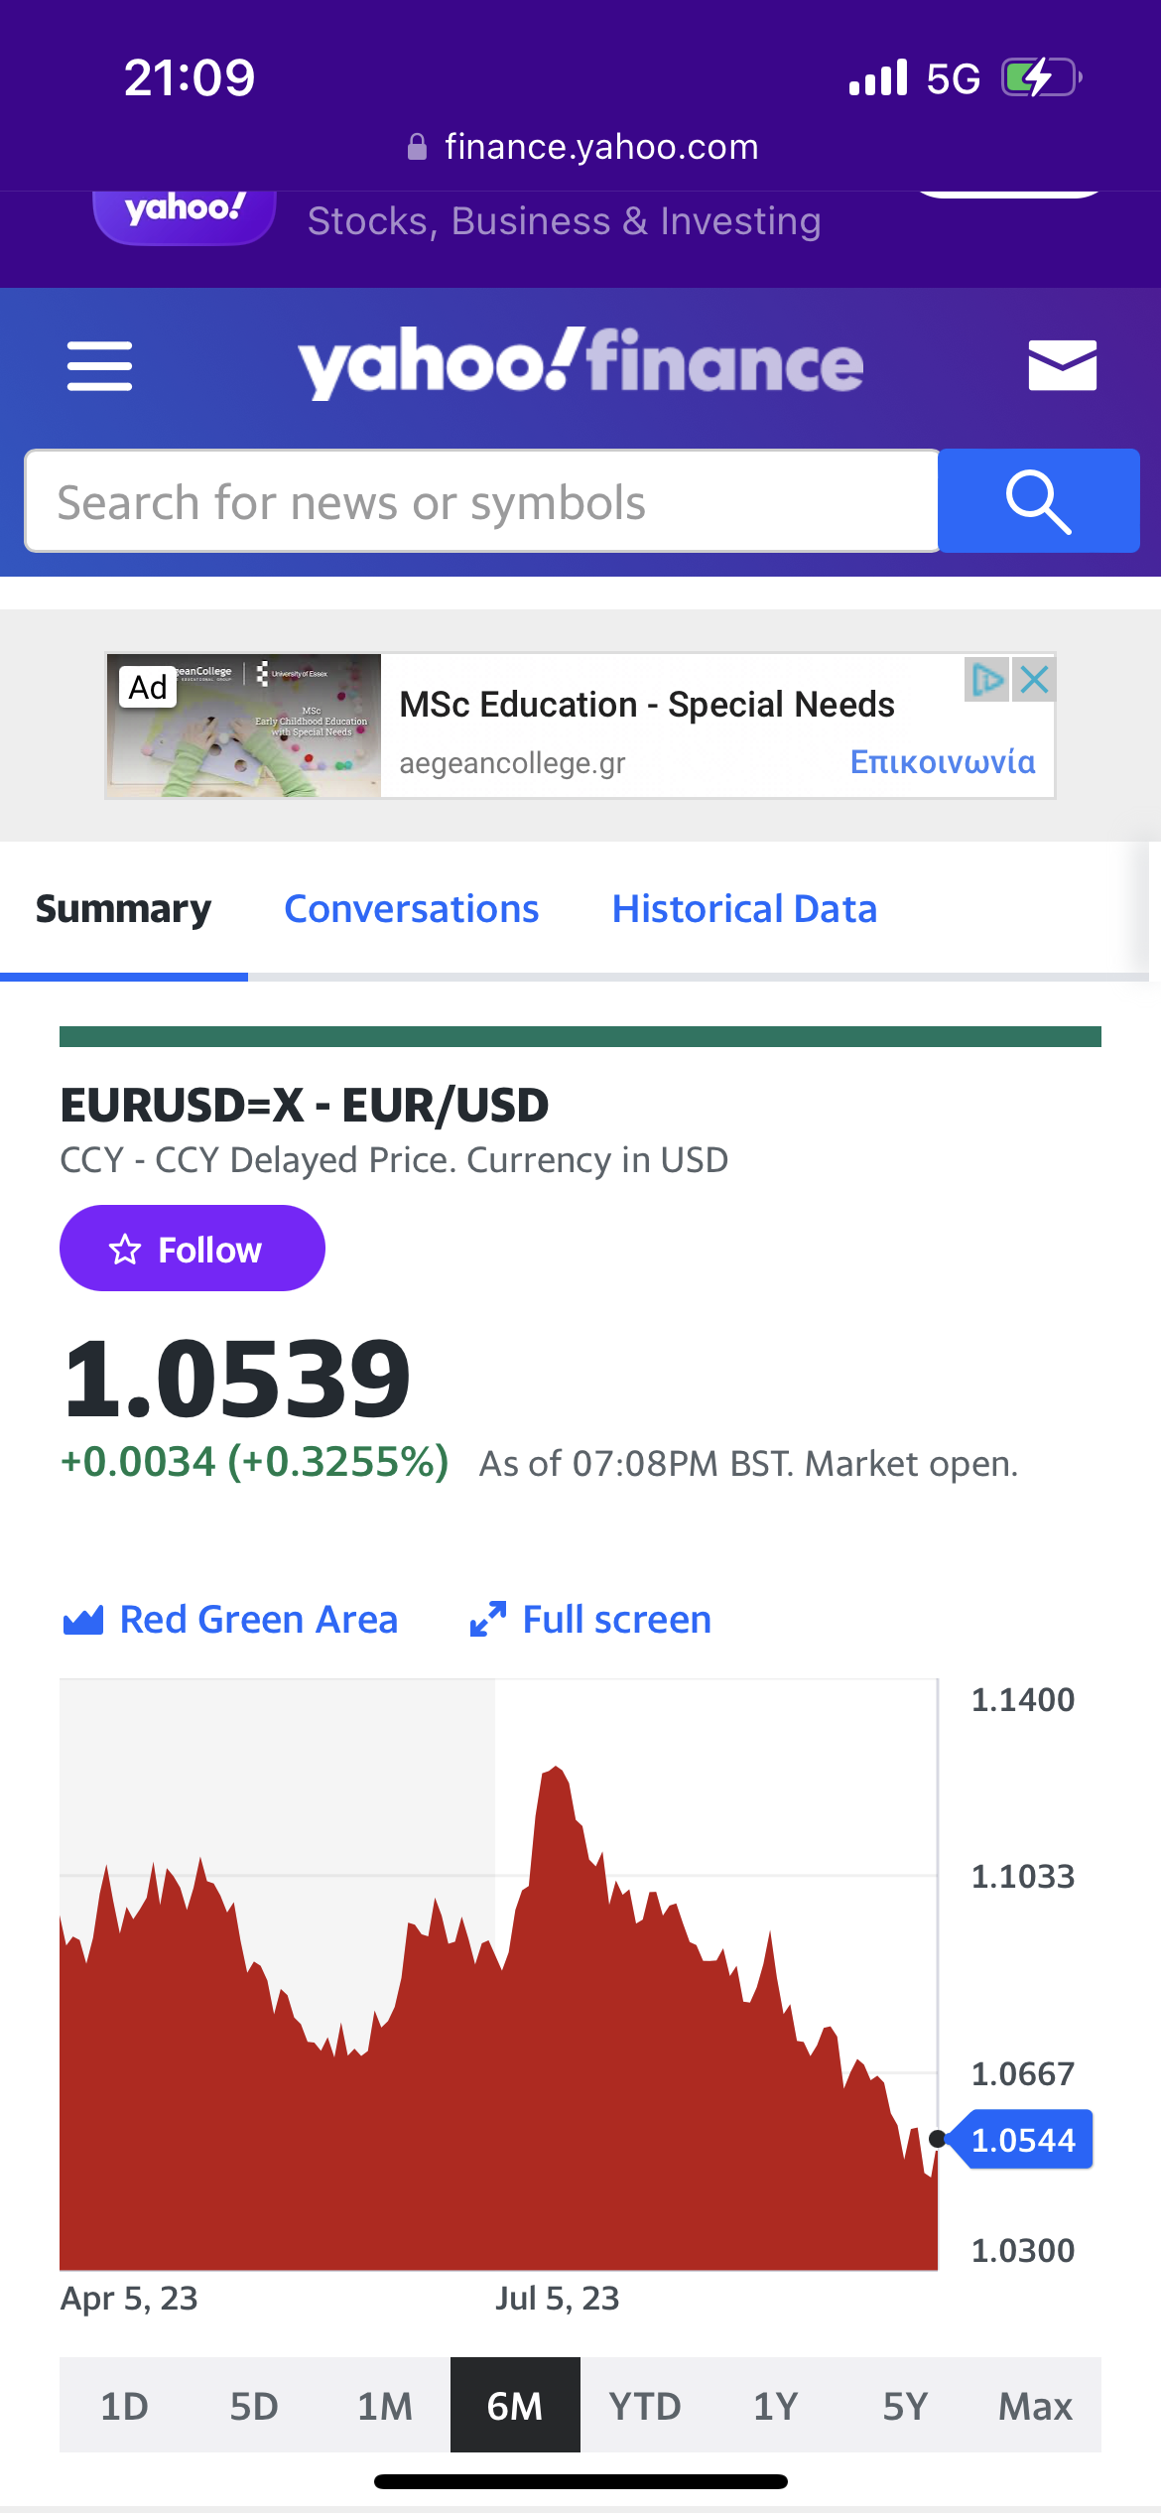Viewport: 1161px width, 2513px height.
Task: Switch to the Conversations tab
Action: 412,909
